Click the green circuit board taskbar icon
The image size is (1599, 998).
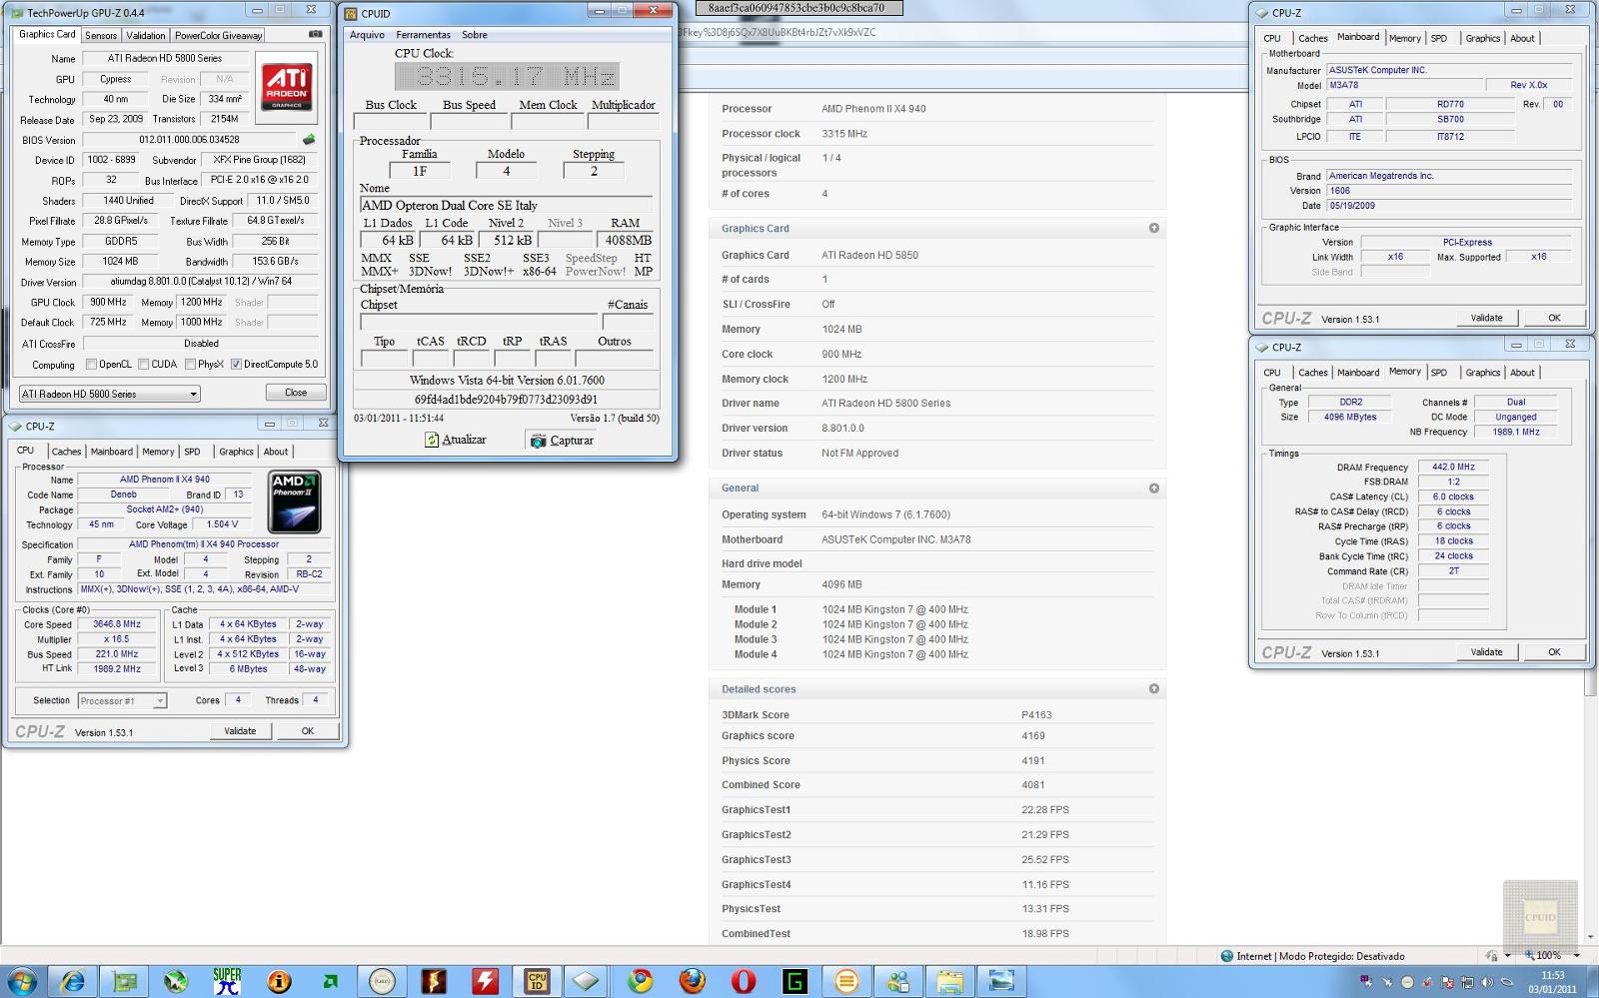pyautogui.click(x=125, y=981)
